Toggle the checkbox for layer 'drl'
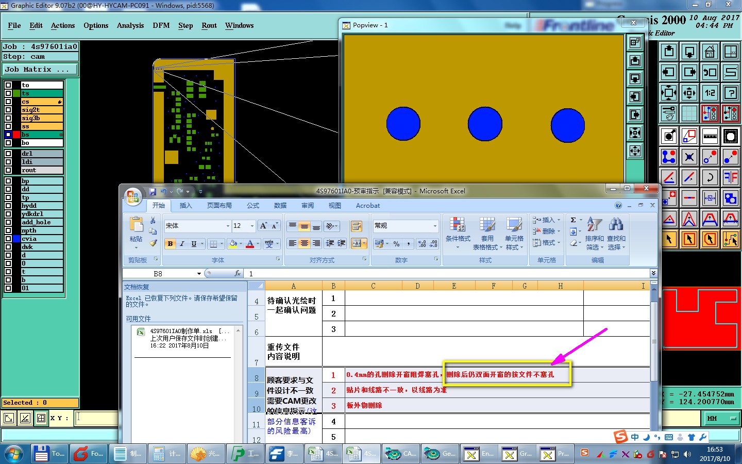The width and height of the screenshot is (742, 464). pos(8,154)
